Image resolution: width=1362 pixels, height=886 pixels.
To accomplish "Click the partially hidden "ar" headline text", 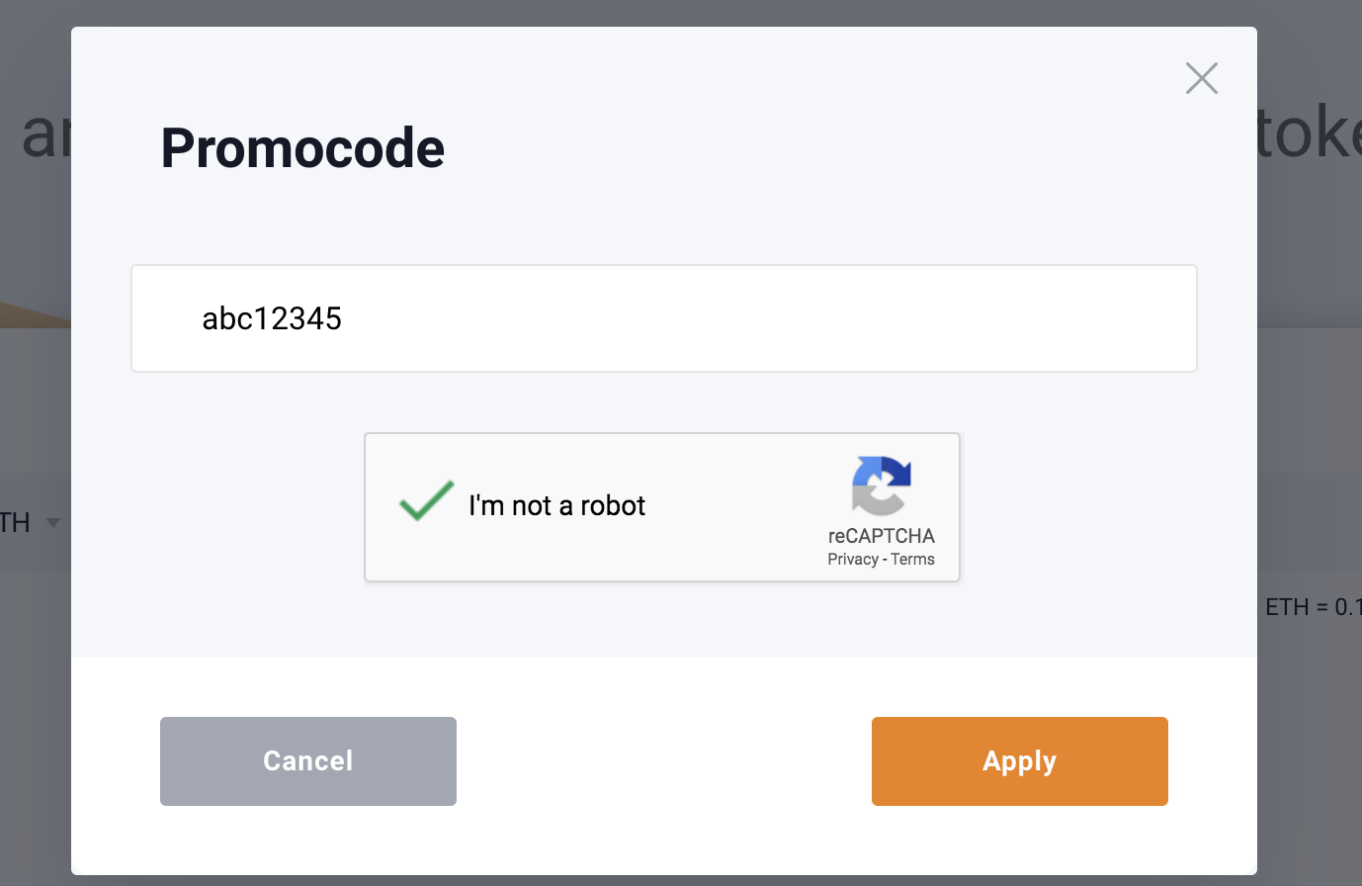I will 46,135.
